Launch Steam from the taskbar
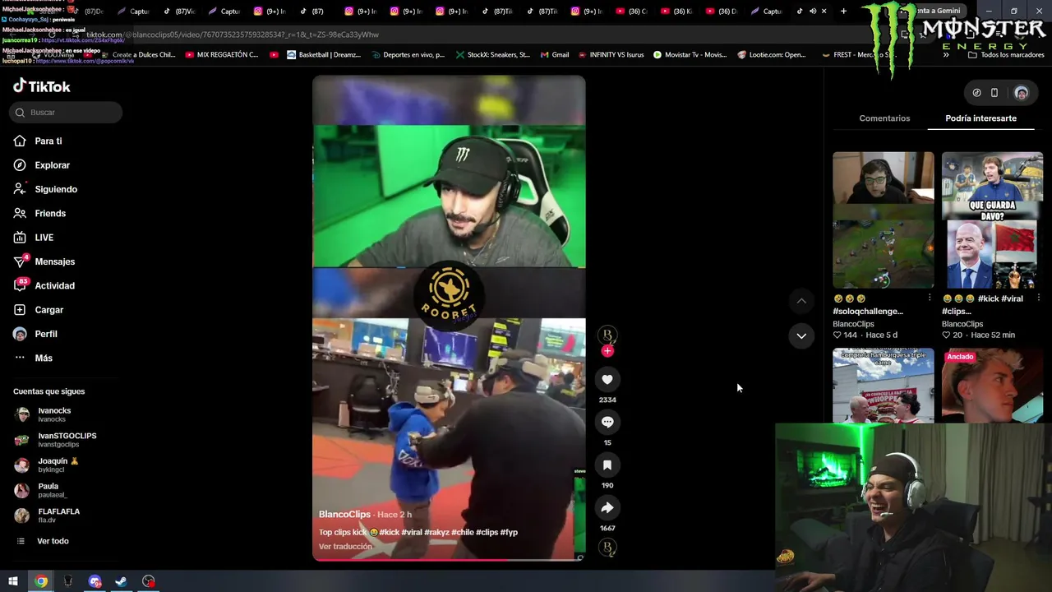 click(x=121, y=581)
